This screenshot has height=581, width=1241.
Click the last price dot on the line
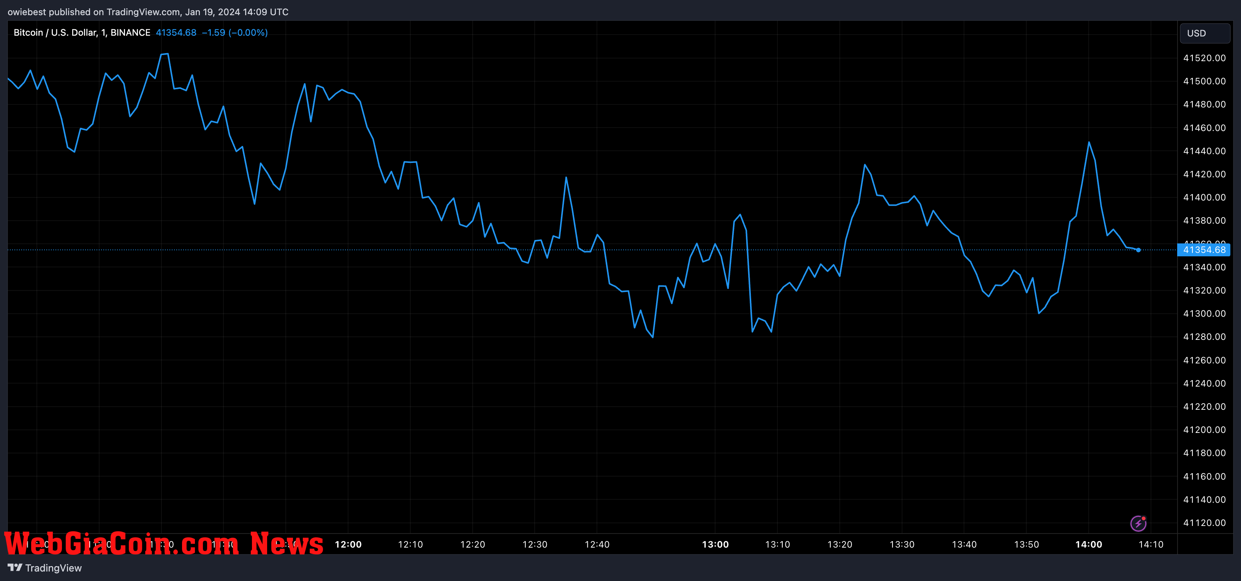(x=1138, y=250)
